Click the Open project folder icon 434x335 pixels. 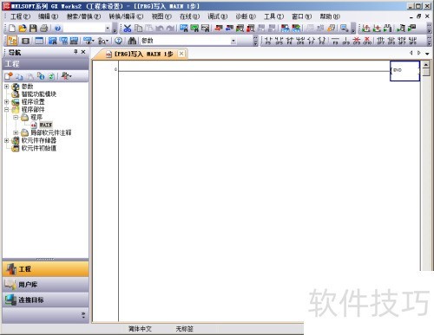[x=23, y=29]
